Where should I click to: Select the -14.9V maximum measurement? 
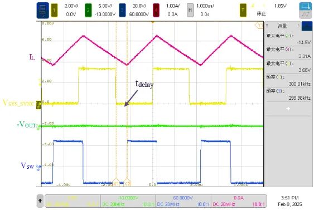coord(288,39)
